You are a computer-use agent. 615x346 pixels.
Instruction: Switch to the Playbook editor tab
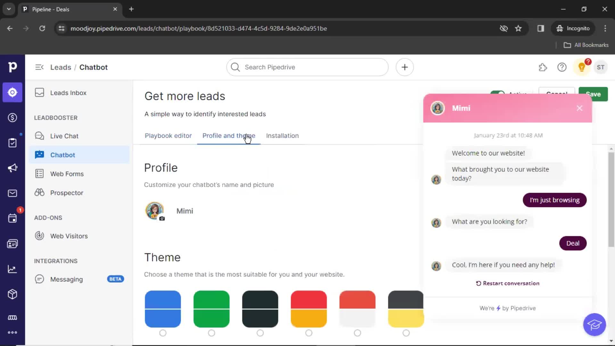[x=168, y=136]
